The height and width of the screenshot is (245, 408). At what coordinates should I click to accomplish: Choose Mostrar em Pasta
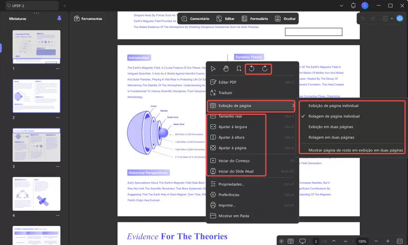coord(252,216)
